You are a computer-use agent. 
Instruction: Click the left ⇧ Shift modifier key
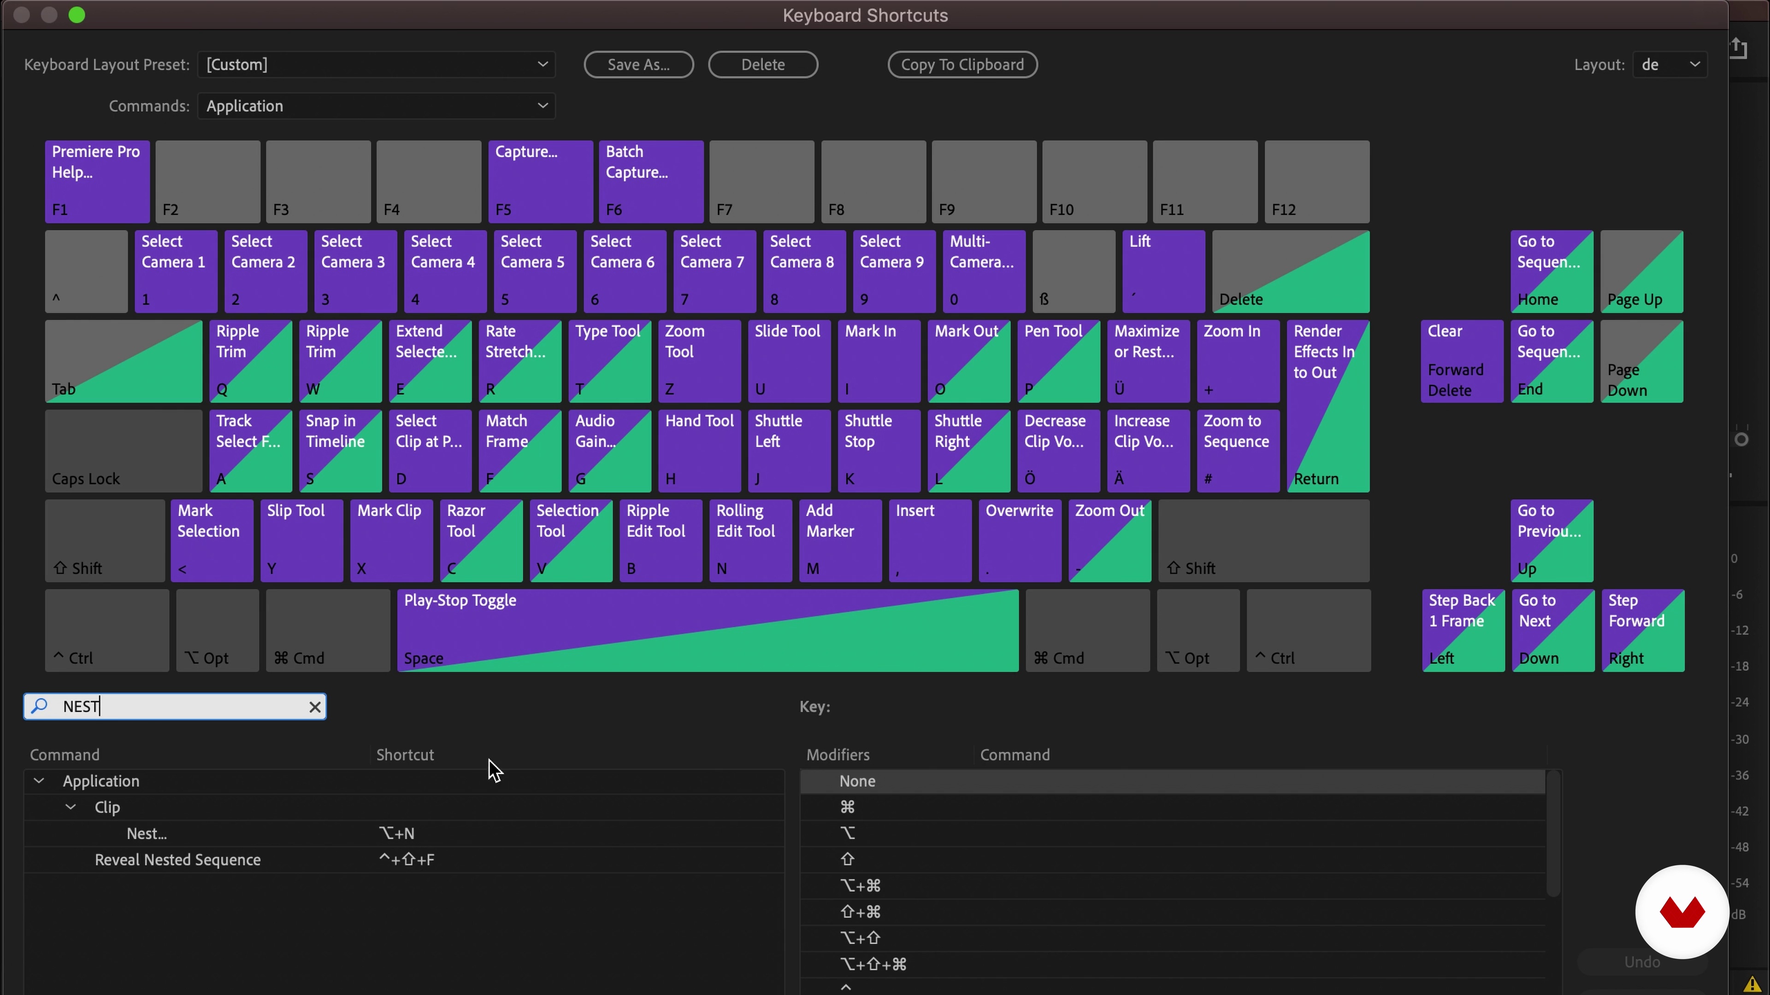[105, 540]
